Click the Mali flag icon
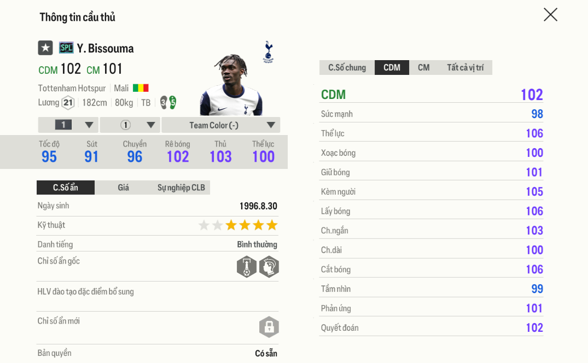588x363 pixels. 141,88
